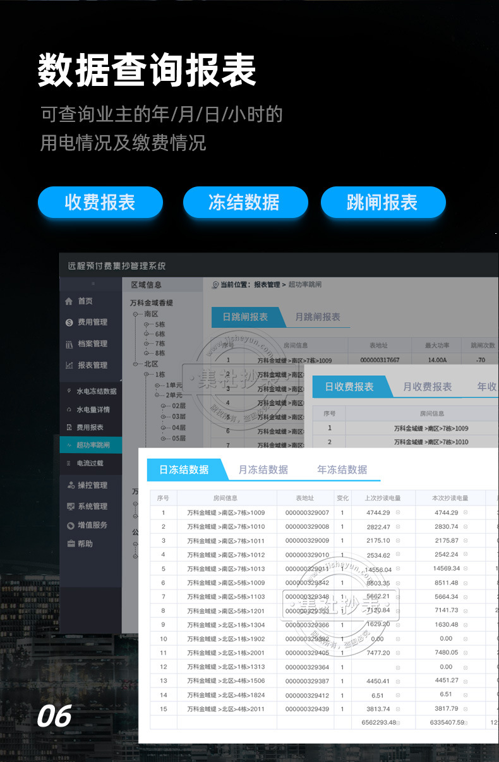Viewport: 499px width, 762px height.
Task: Collapse the 南区 tree node
Action: pos(135,314)
